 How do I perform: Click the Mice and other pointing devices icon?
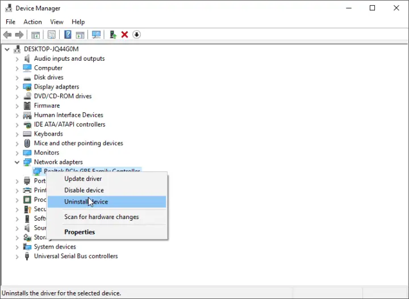[x=27, y=143]
